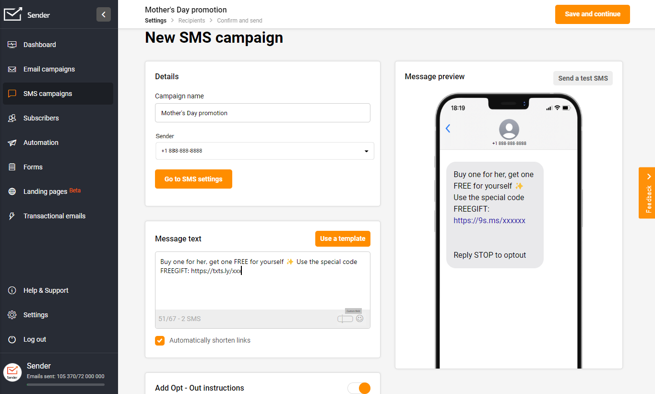Insert an emoji into the message text
The width and height of the screenshot is (655, 394).
[x=359, y=318]
